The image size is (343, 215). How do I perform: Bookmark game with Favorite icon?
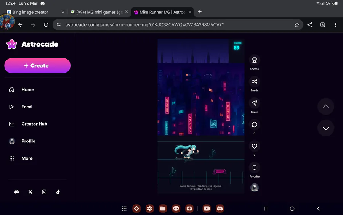[x=255, y=168]
